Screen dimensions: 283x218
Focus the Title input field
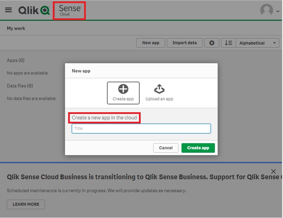[141, 129]
